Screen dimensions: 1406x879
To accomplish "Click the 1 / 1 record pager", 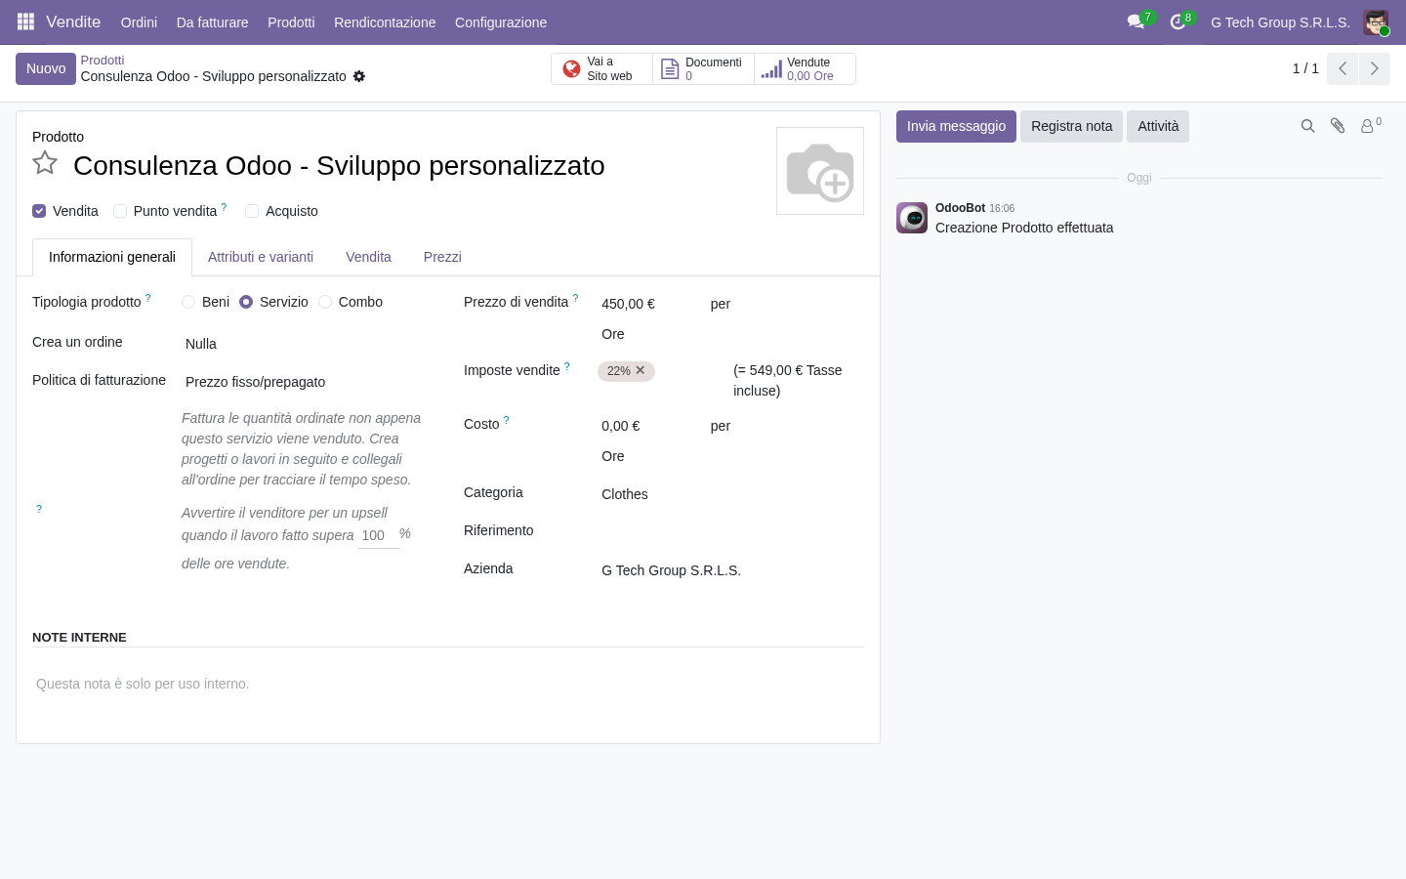I will coord(1305,68).
